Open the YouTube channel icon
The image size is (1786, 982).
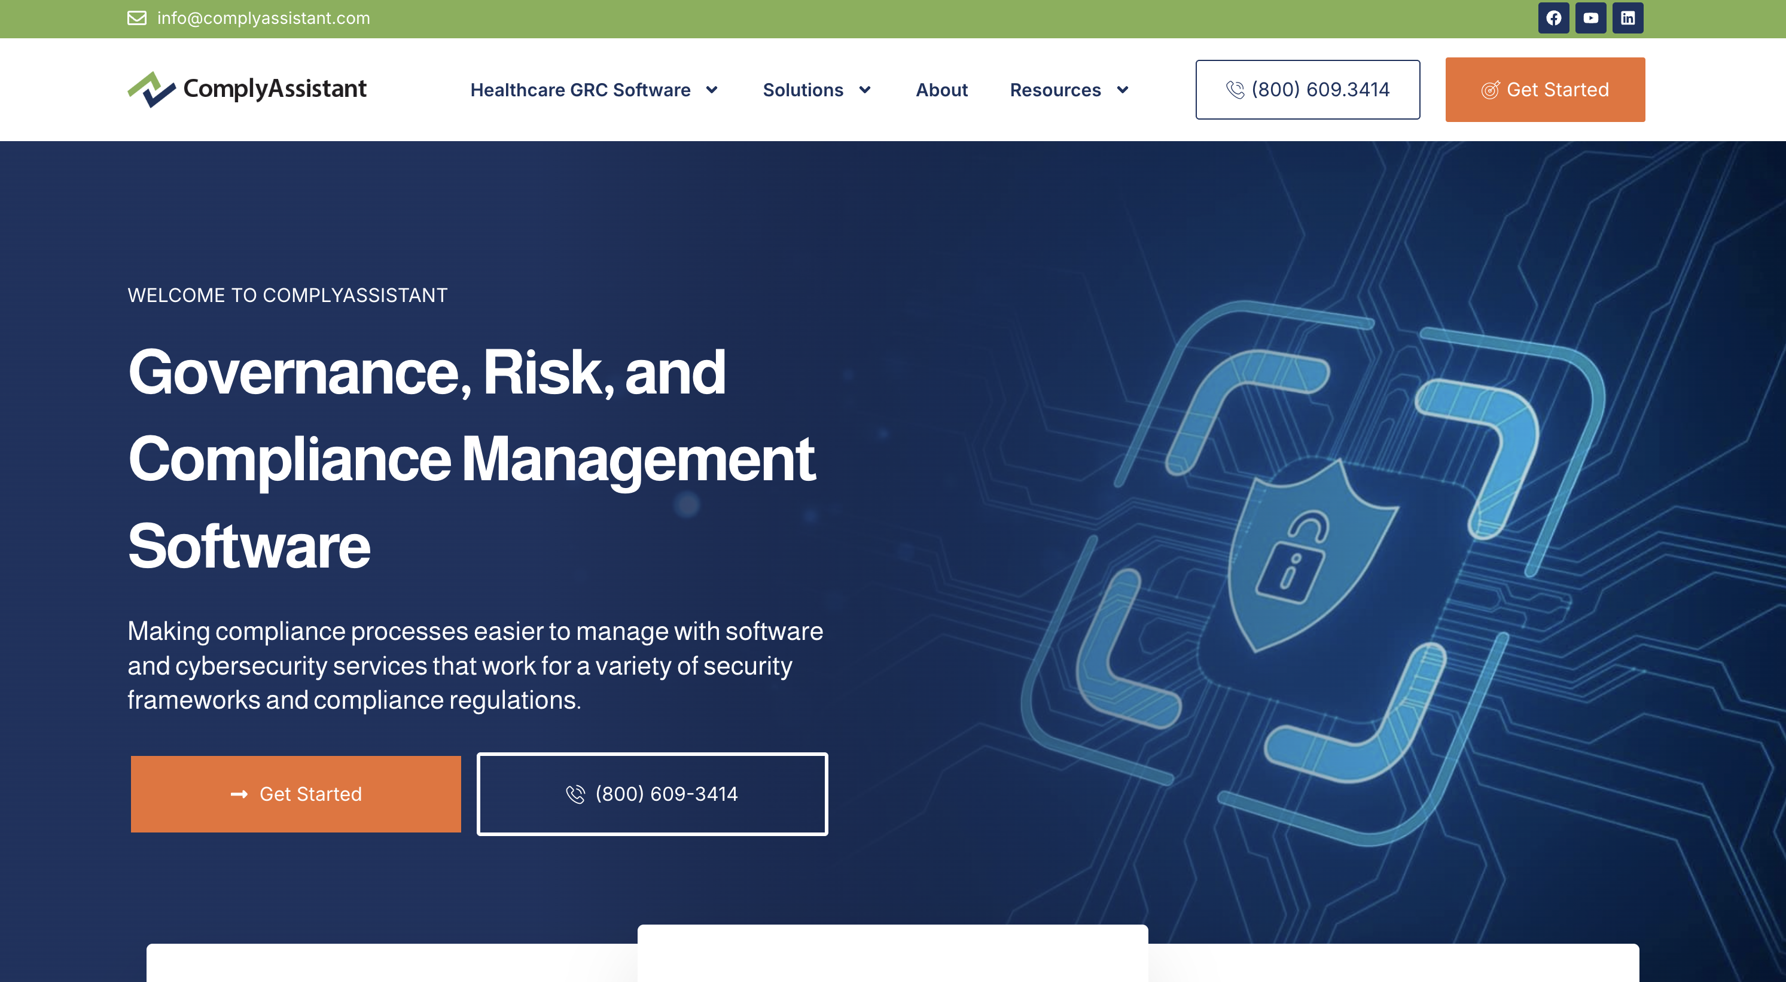click(x=1591, y=18)
